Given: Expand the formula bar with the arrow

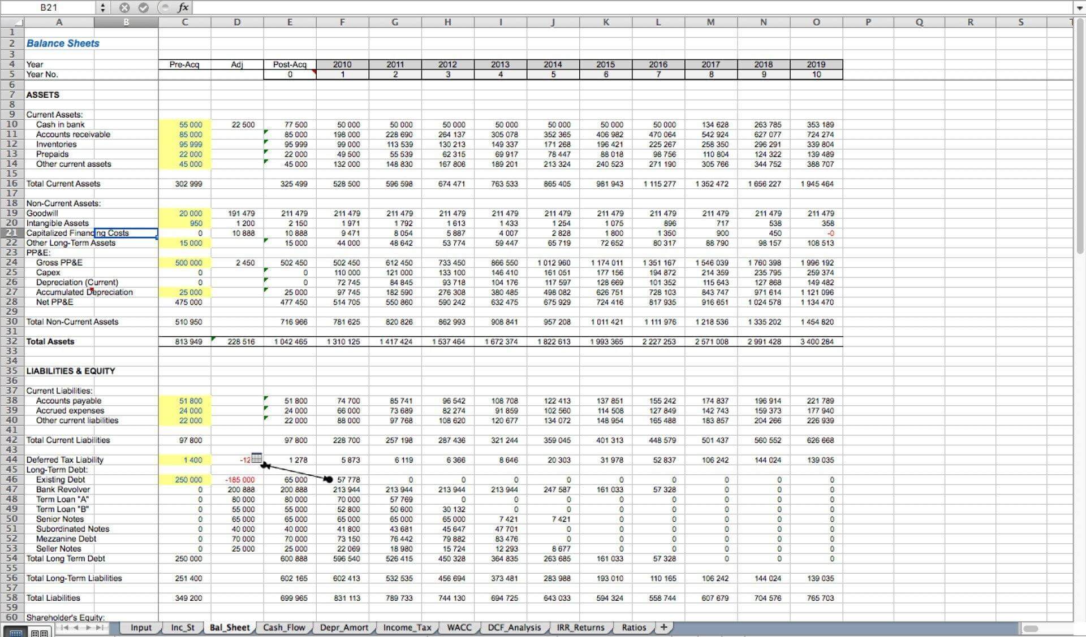Looking at the screenshot, I should (x=1079, y=7).
